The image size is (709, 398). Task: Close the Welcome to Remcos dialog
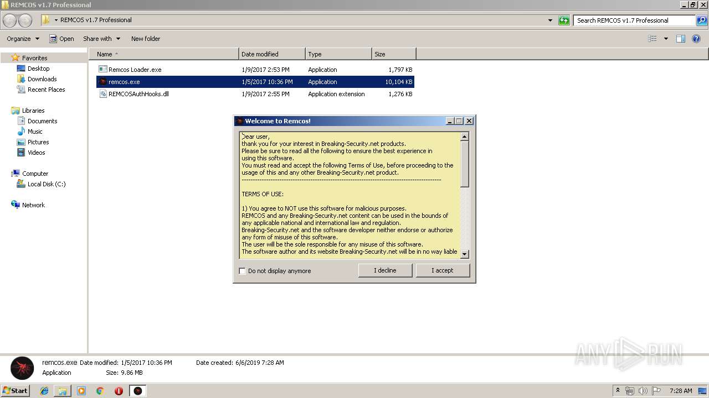click(x=469, y=121)
